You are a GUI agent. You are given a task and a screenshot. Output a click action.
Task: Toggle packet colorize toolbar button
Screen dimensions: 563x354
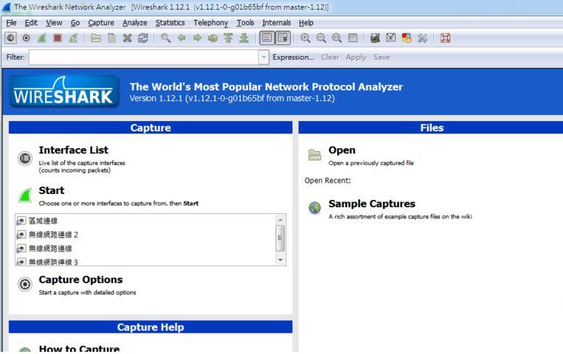tap(266, 38)
